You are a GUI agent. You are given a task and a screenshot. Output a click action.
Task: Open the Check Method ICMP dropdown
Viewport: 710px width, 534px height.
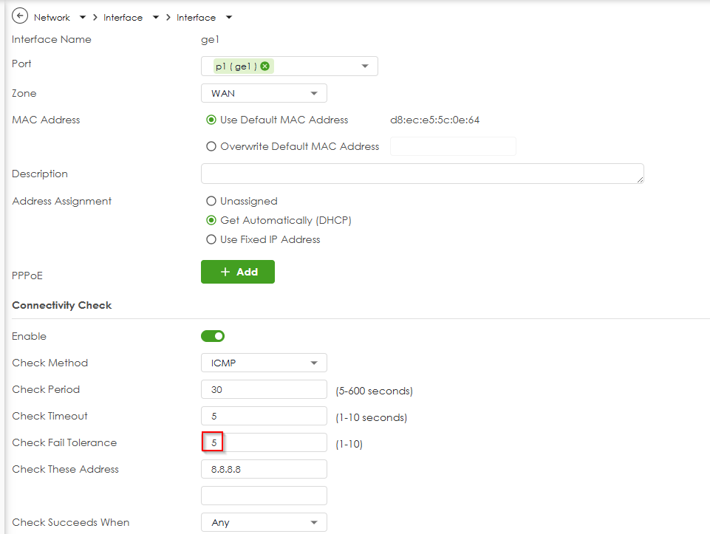coord(264,363)
